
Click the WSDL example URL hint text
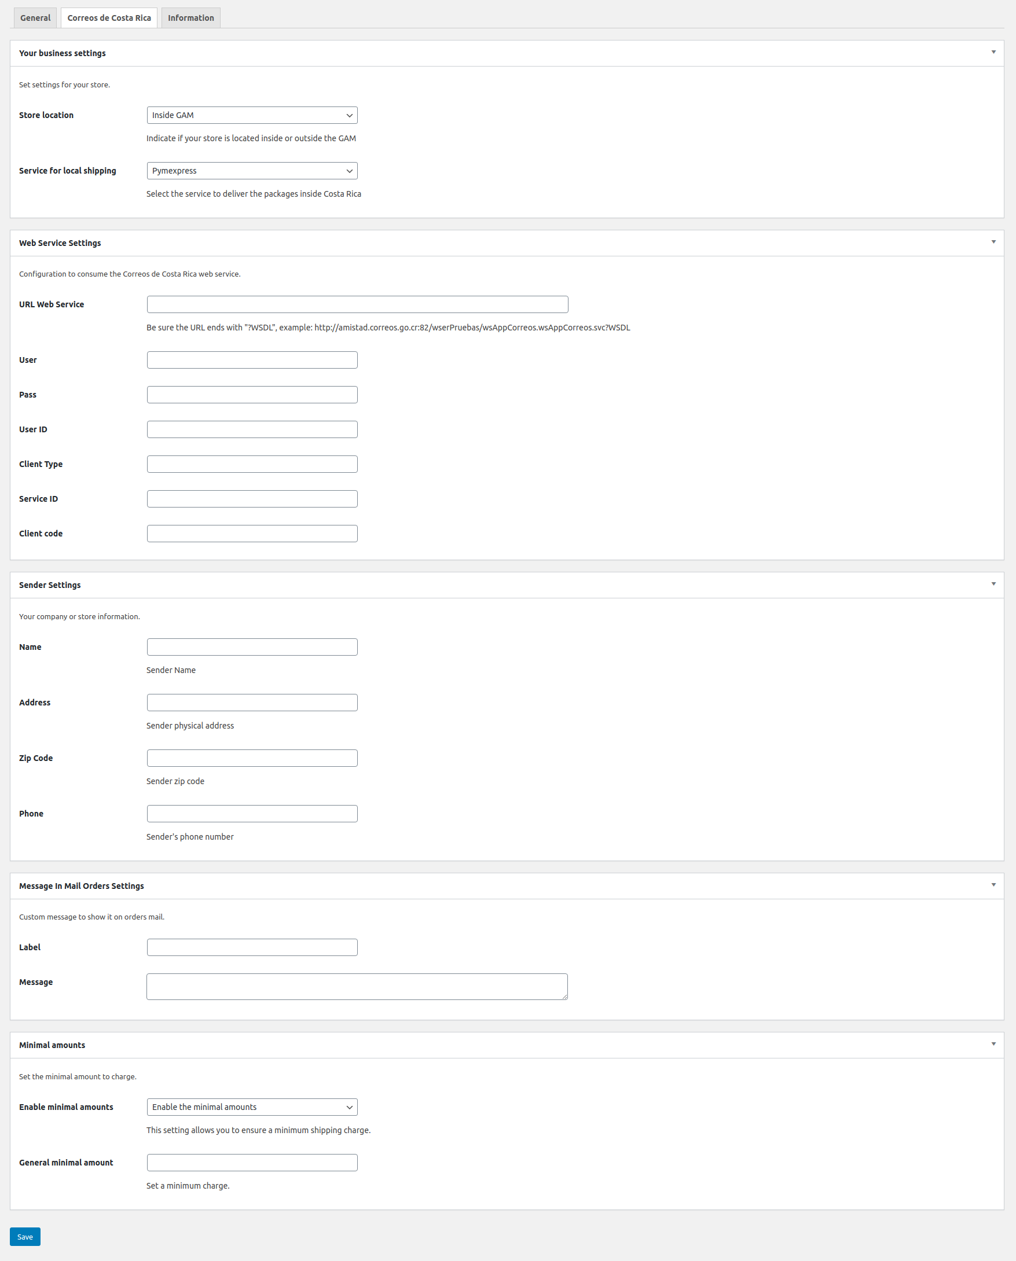pyautogui.click(x=388, y=328)
